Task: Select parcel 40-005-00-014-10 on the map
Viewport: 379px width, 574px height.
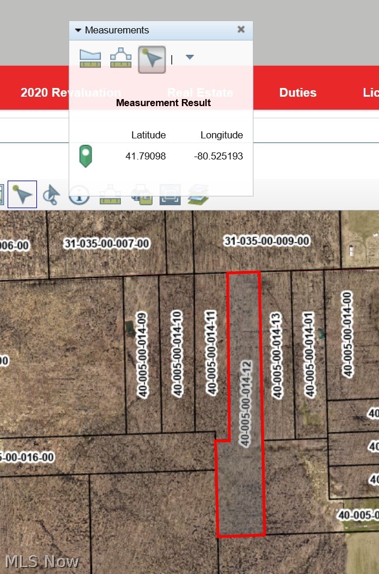Action: 177,354
